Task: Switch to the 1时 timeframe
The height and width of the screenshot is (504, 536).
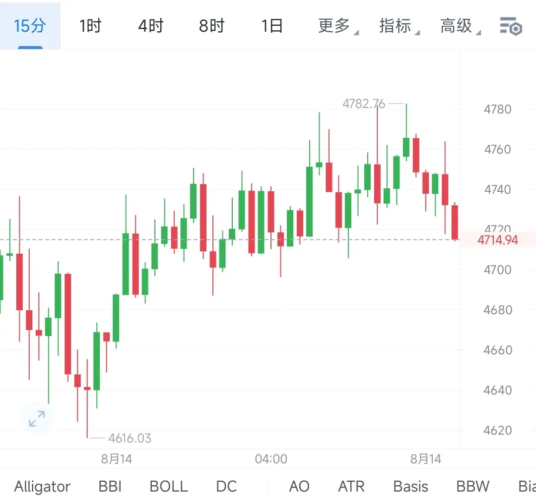Action: coord(90,26)
